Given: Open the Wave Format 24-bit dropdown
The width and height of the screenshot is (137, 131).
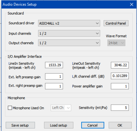Looking at the screenshot, I should pos(116,43).
